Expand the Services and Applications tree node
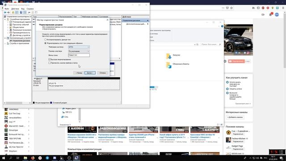This screenshot has height=161, width=286. (5, 43)
